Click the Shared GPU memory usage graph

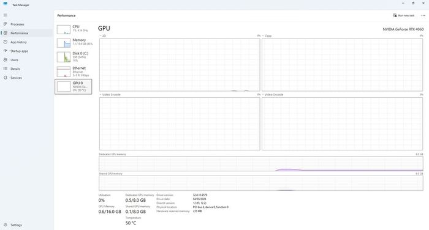click(261, 183)
